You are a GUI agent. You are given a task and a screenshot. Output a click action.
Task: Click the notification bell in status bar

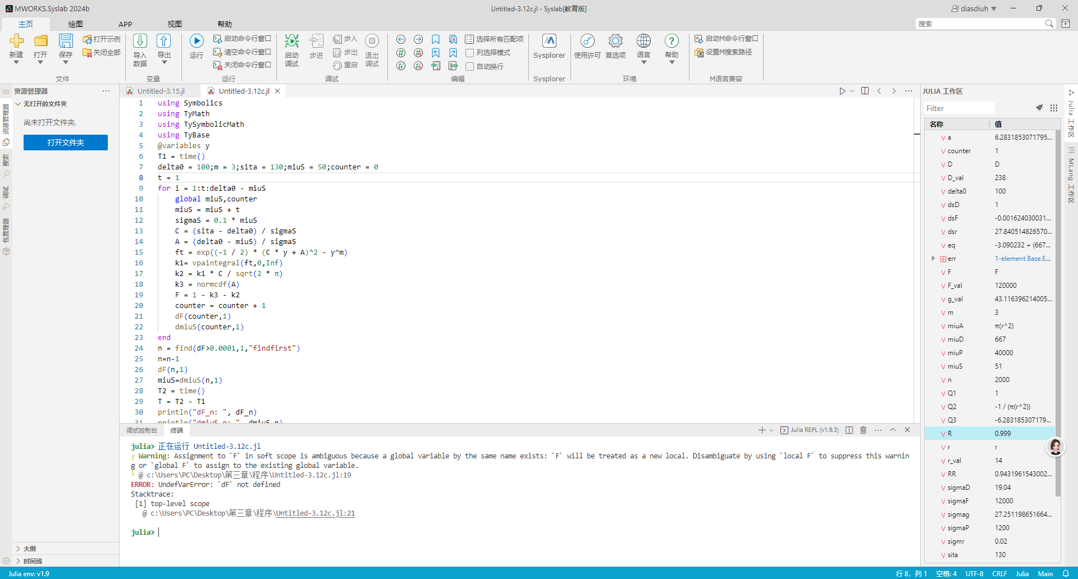pos(1066,573)
